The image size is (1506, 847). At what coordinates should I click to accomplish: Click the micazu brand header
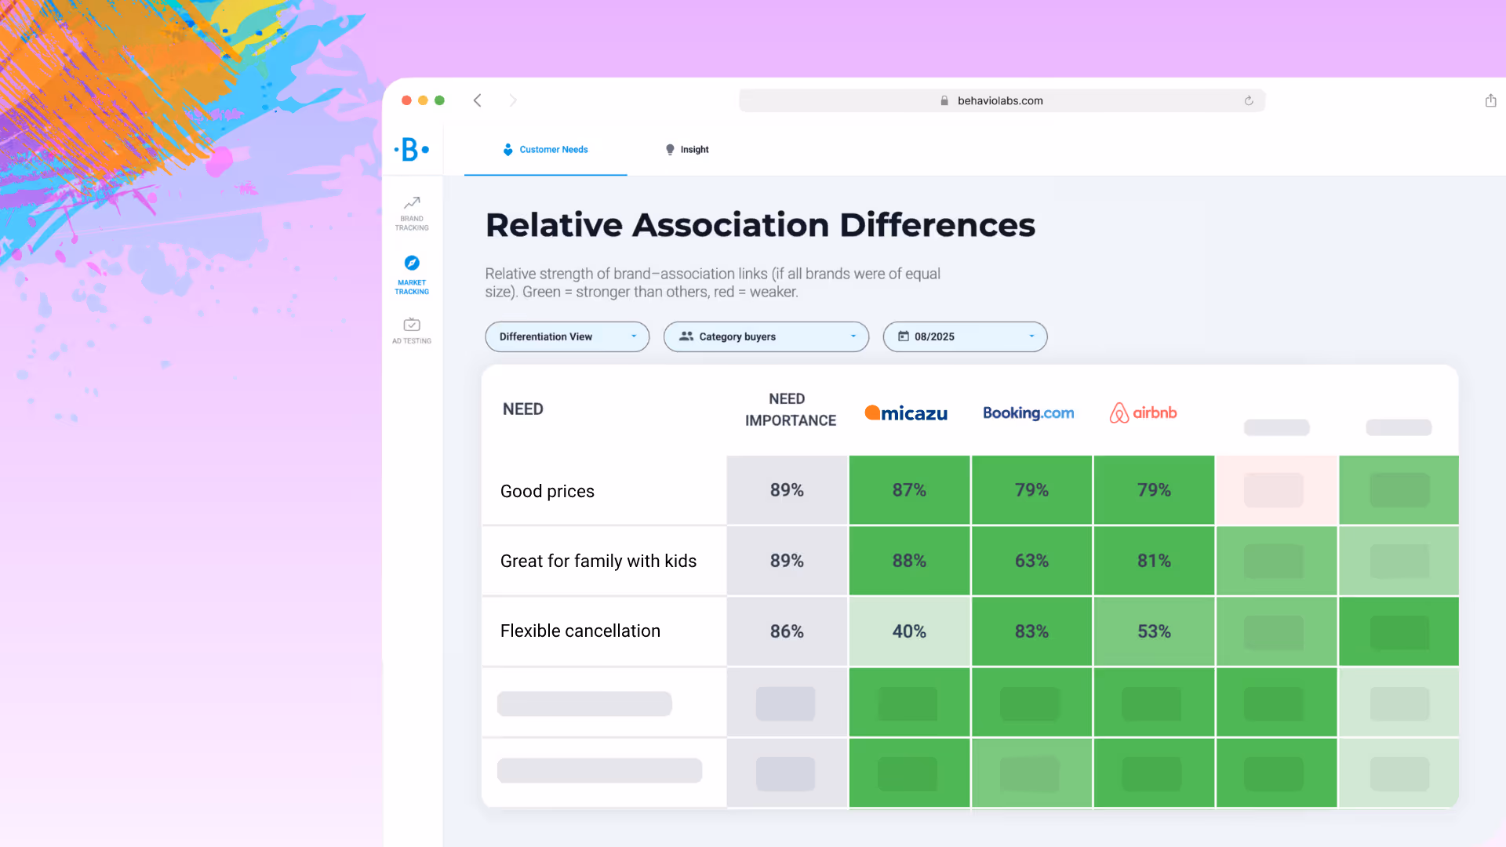pyautogui.click(x=906, y=413)
